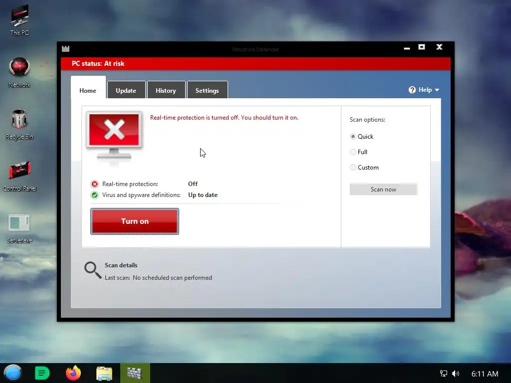Switch to the Update tab
This screenshot has height=383, width=511.
(126, 90)
